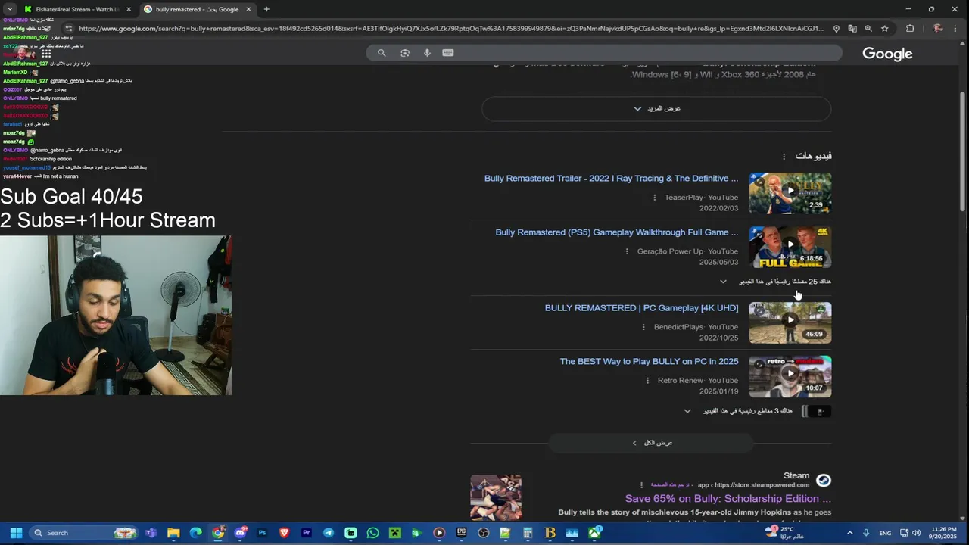Open more options for Geração Power Up video
969x545 pixels.
pyautogui.click(x=627, y=251)
